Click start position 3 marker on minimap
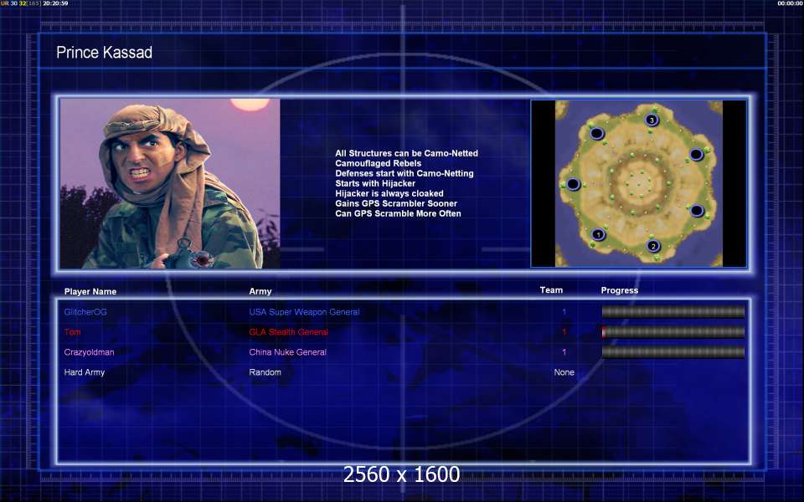This screenshot has width=804, height=502. tap(652, 120)
